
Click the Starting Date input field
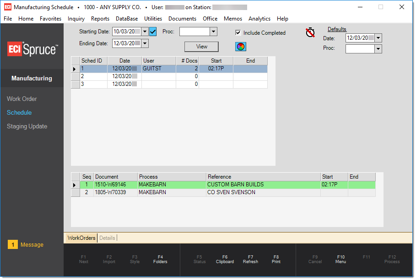point(127,32)
